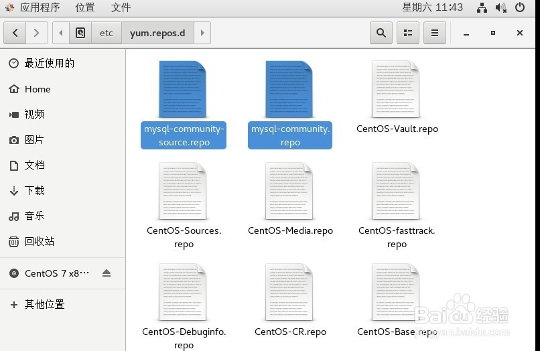This screenshot has width=540, height=351.
Task: Go forward with the right arrow button
Action: coord(36,33)
